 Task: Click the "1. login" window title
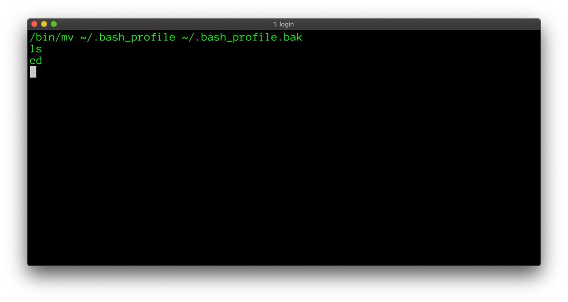coord(284,24)
